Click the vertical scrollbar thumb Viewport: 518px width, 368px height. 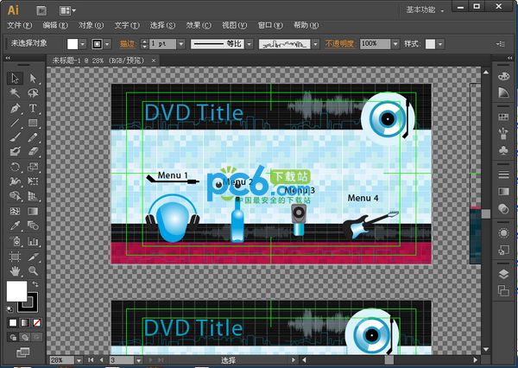(485, 214)
